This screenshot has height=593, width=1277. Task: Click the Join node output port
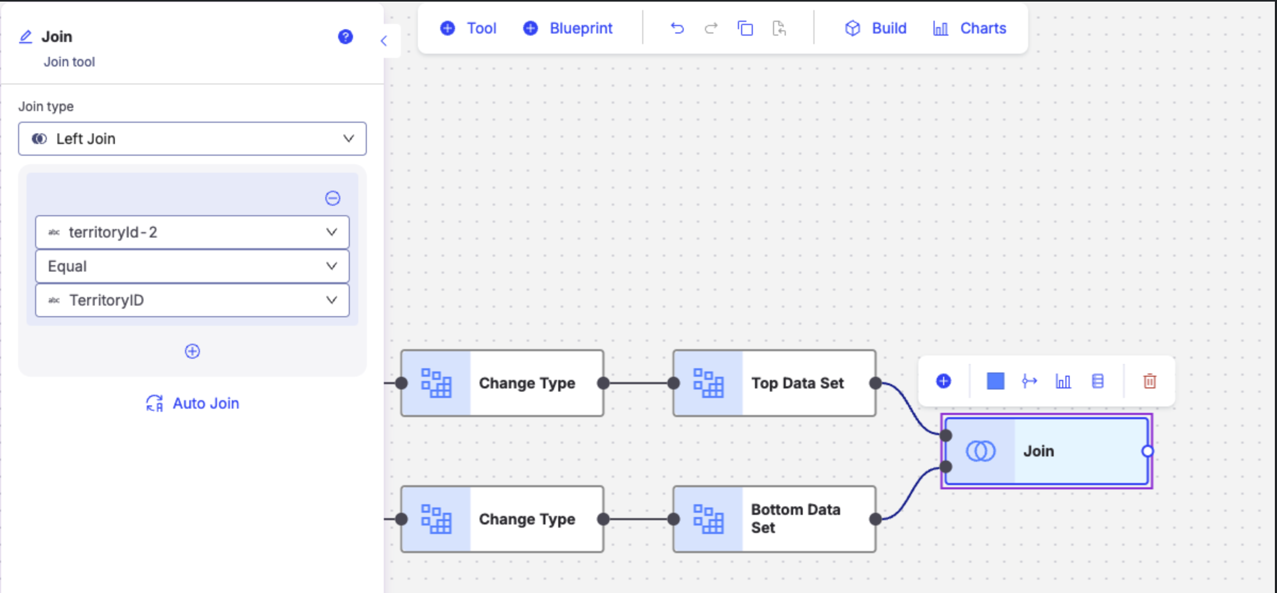[x=1148, y=451]
